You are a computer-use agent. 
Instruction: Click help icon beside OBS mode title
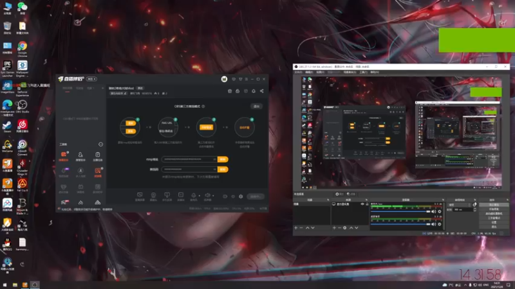pos(203,106)
